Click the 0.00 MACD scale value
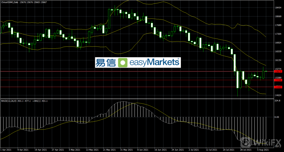This screenshot has height=152, width=284. click(277, 117)
